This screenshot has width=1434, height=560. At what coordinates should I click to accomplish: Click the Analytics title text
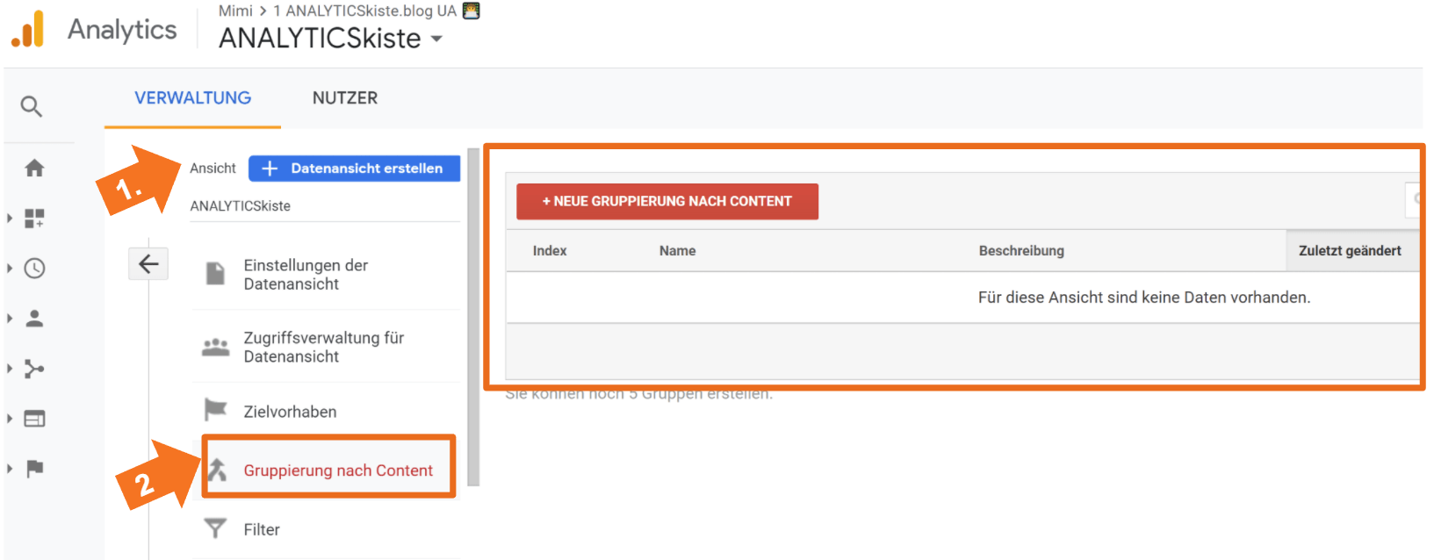[x=122, y=30]
